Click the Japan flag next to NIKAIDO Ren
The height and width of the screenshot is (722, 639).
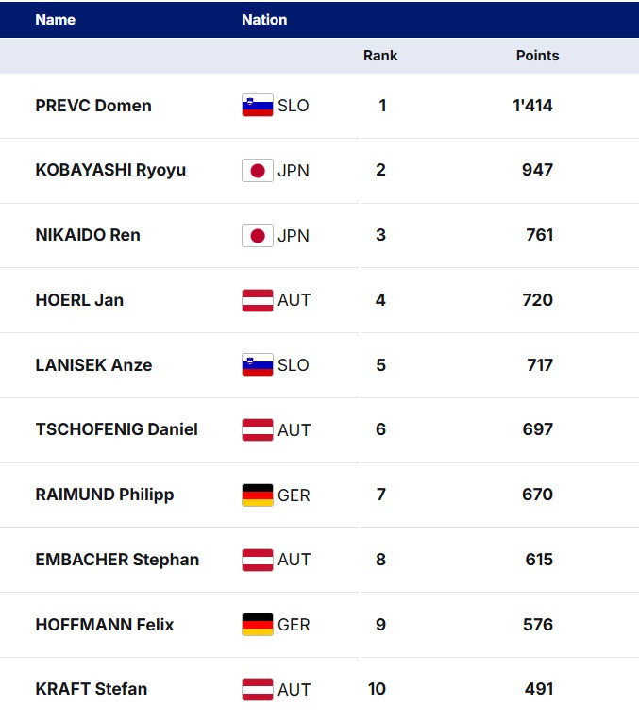(258, 235)
